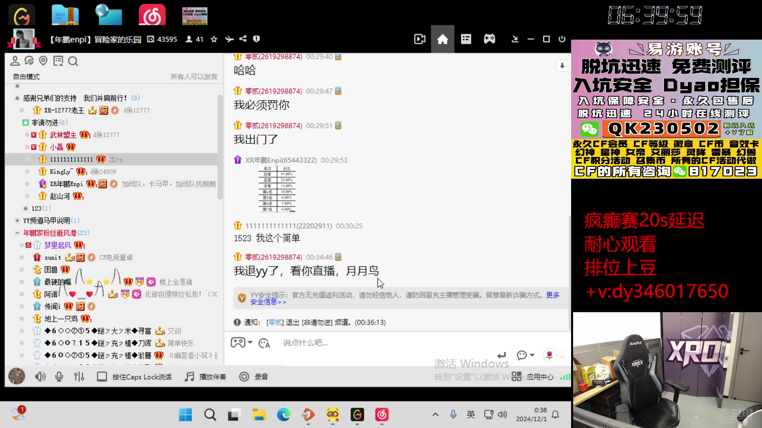The image size is (762, 428).
Task: Toggle the 按住Caps Lock说话 checkbox
Action: (x=102, y=376)
